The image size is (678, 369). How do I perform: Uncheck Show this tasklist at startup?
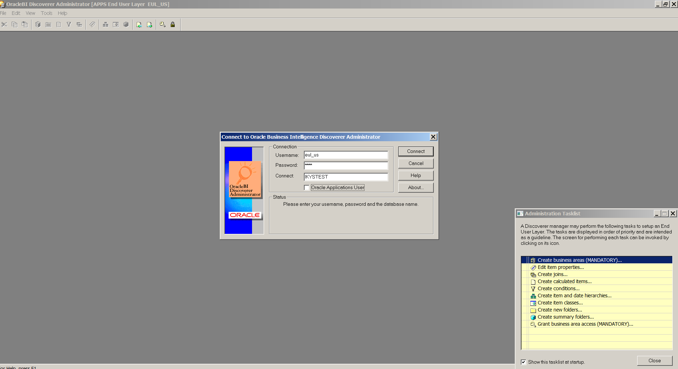[524, 362]
